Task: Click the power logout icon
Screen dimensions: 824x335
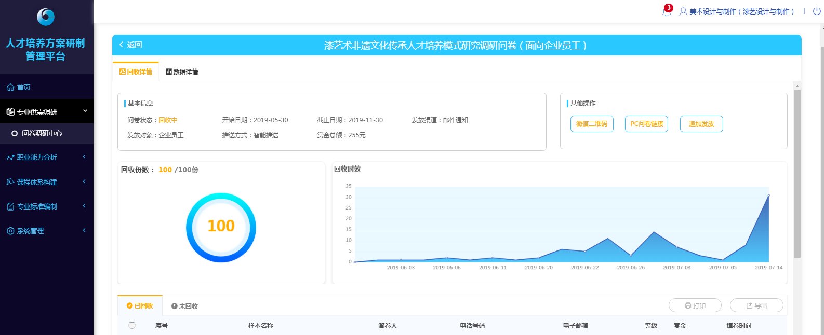Action: pyautogui.click(x=817, y=11)
